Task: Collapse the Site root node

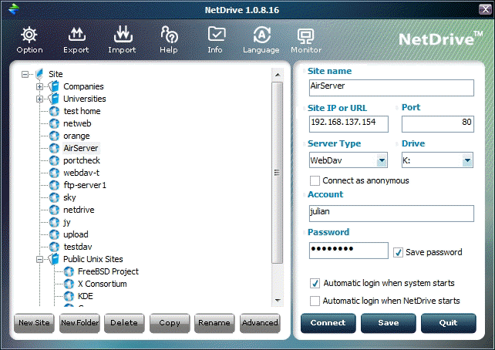Action: pos(25,75)
